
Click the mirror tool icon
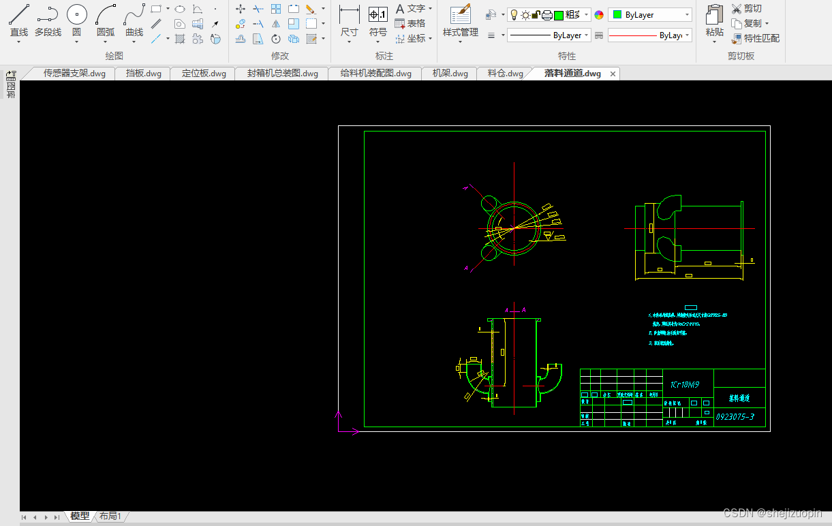(276, 24)
